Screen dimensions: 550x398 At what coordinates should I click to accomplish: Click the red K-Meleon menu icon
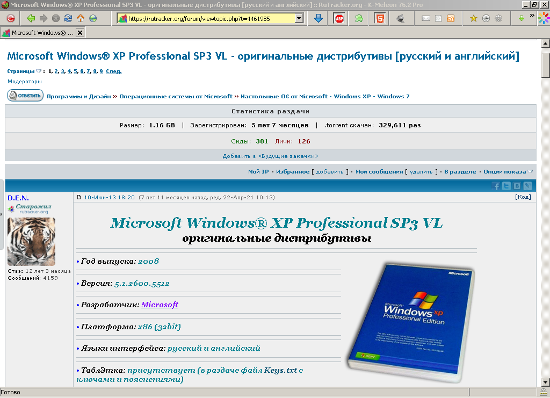point(11,18)
